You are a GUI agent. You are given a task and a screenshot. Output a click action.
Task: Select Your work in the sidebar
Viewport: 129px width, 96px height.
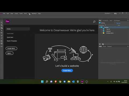pos(10,34)
